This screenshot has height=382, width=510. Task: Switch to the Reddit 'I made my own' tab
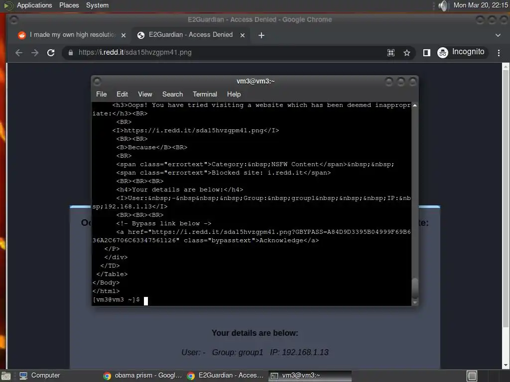click(x=72, y=35)
